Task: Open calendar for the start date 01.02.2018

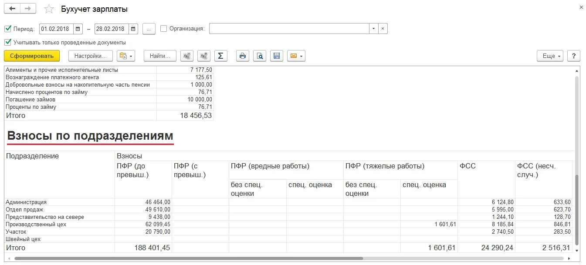Action: [78, 29]
